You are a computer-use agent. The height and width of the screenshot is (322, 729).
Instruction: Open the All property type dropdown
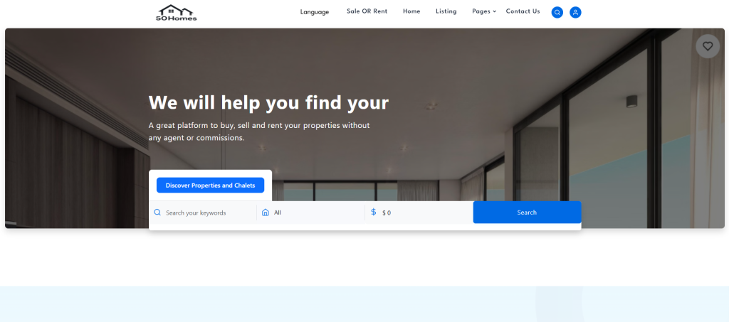click(313, 213)
